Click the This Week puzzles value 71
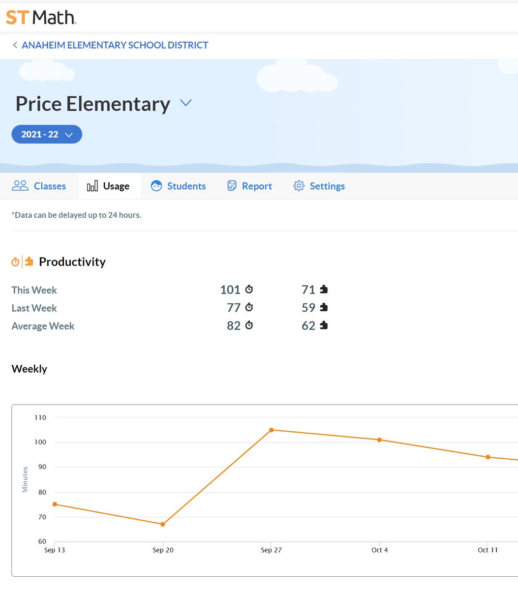 pos(308,290)
